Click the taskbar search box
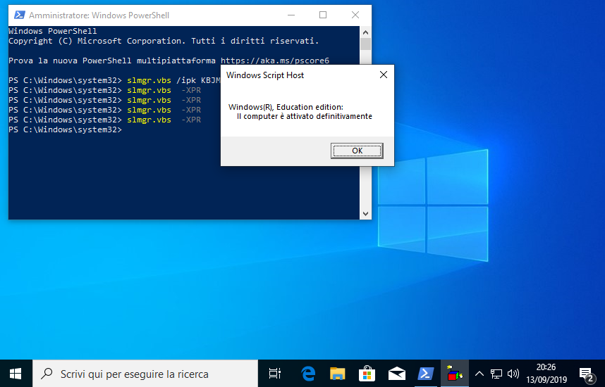The width and height of the screenshot is (605, 387). [x=145, y=374]
